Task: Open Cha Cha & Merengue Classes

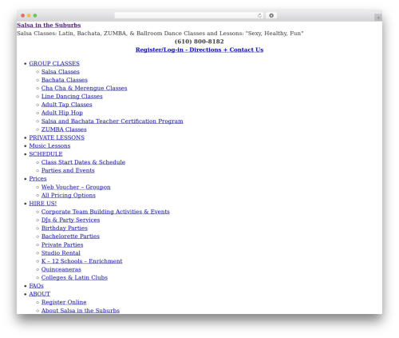Action: [84, 88]
